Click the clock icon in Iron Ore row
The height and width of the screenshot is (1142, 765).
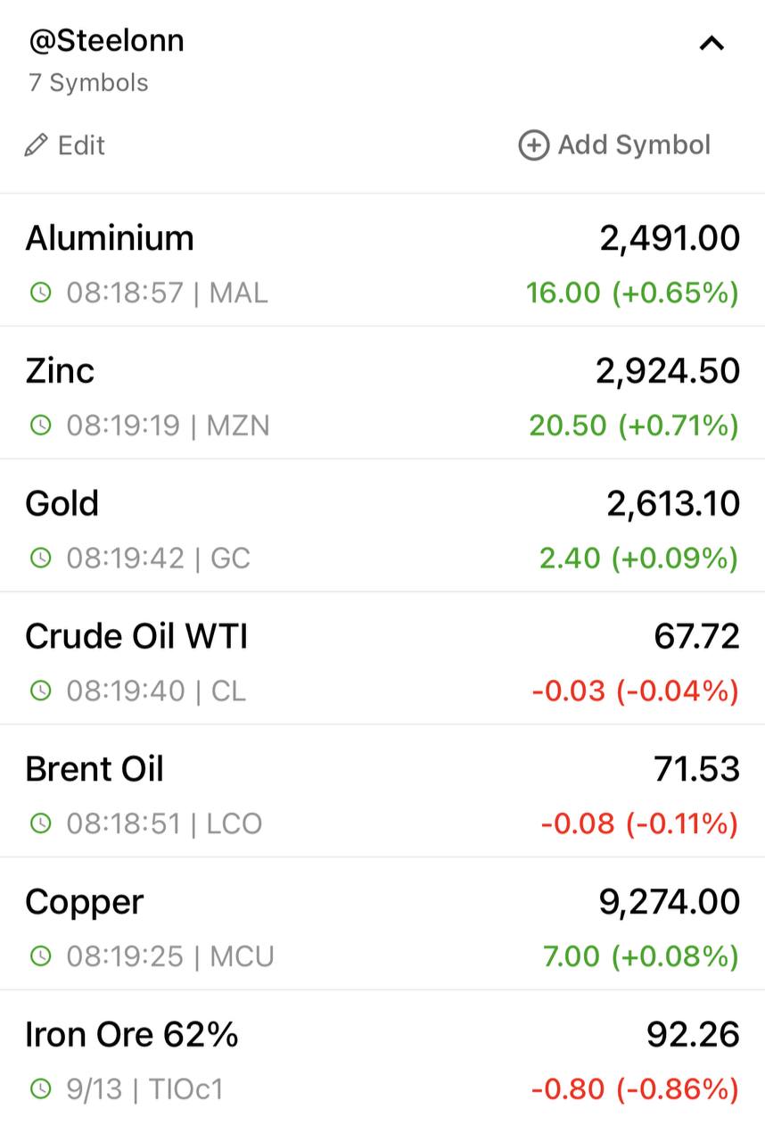[41, 1089]
